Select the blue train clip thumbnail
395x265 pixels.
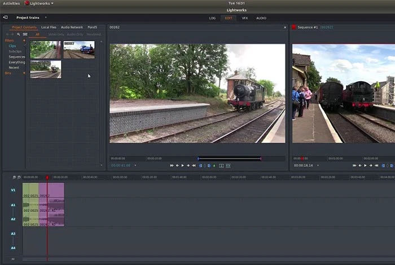(79, 50)
